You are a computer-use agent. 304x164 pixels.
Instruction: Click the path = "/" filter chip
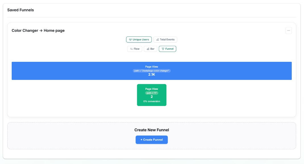(152, 93)
